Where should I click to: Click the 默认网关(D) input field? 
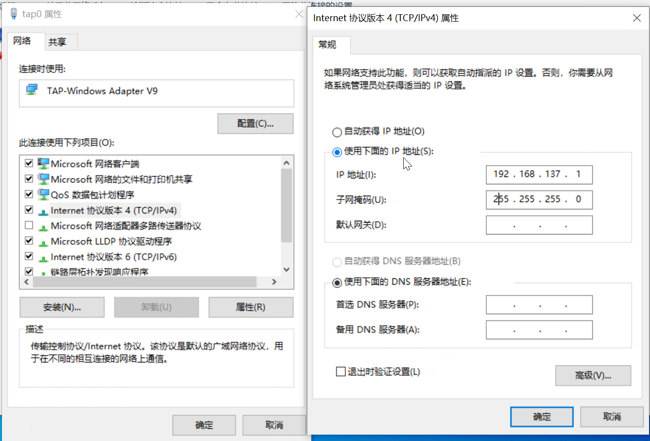[539, 225]
